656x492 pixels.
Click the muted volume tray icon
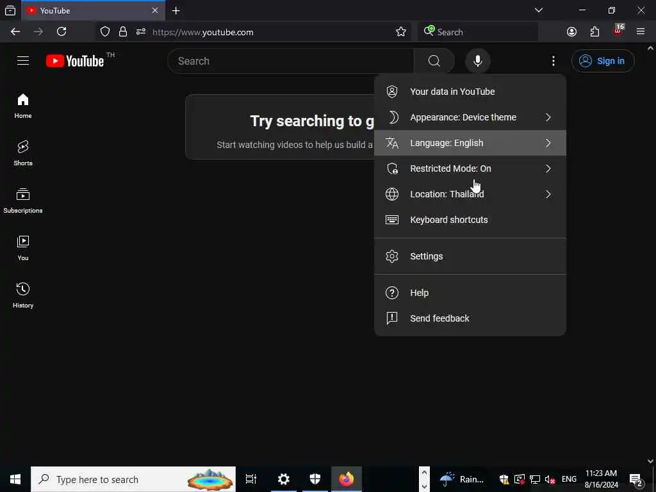click(x=550, y=480)
